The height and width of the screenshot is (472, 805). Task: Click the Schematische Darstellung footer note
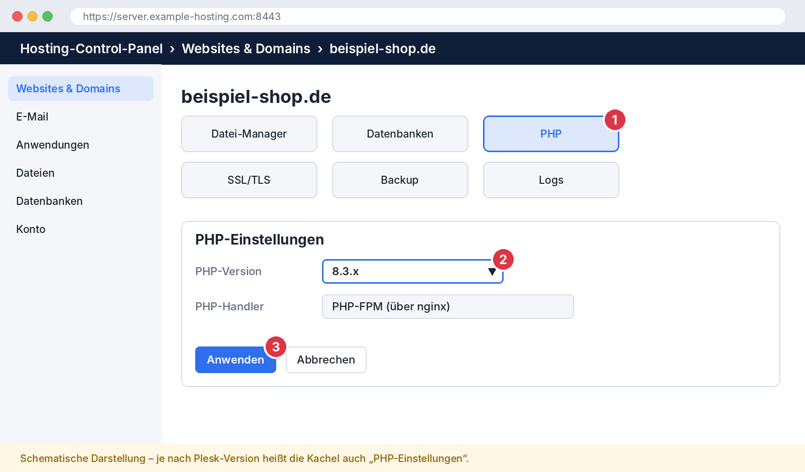coord(244,458)
